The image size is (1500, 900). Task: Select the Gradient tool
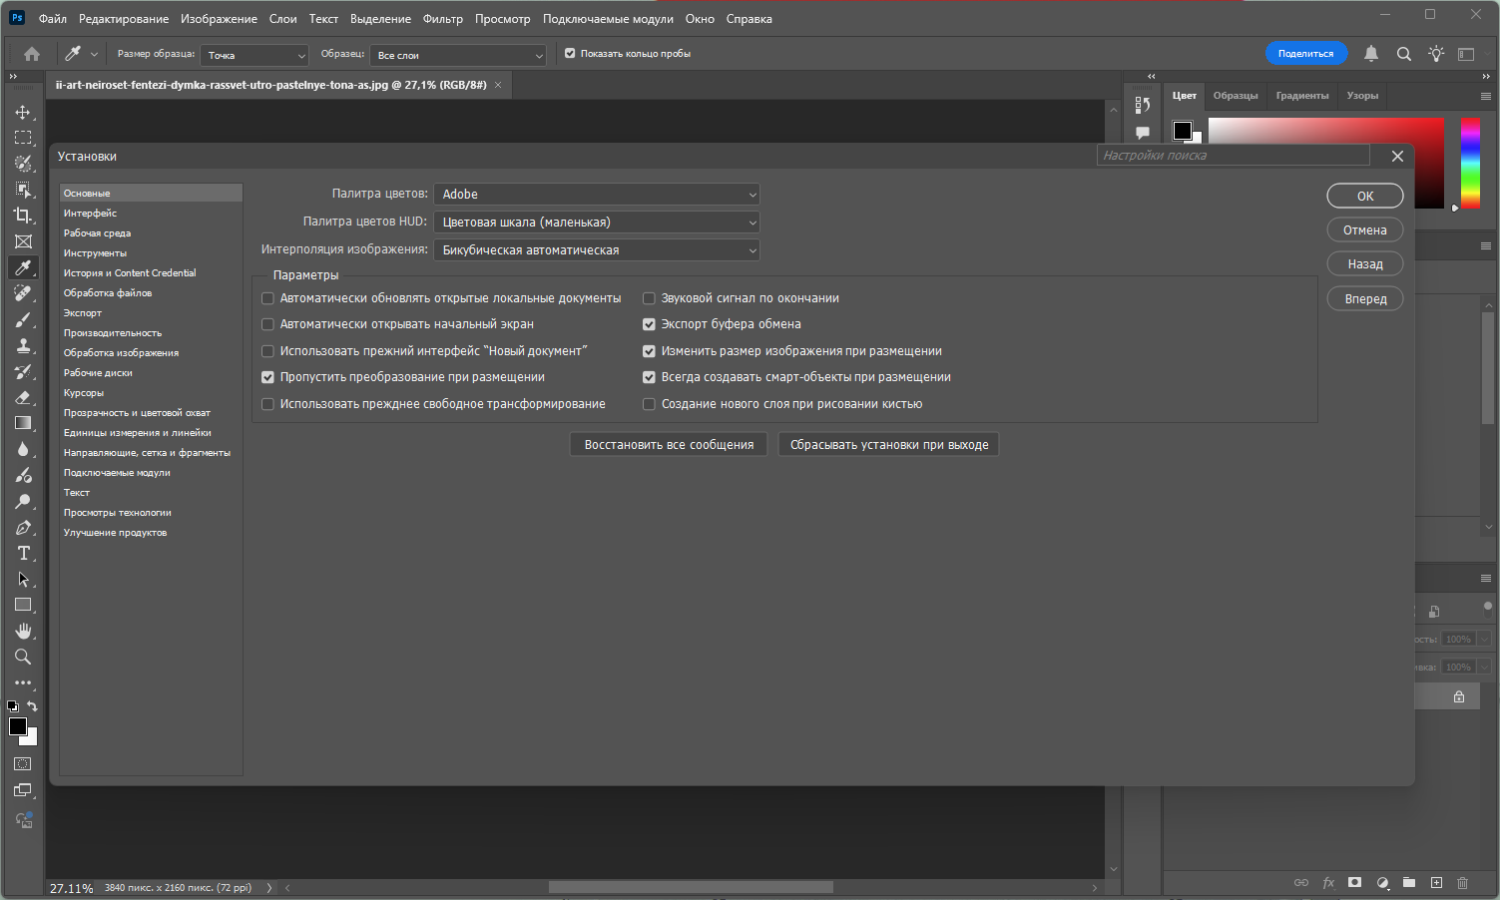click(x=23, y=423)
